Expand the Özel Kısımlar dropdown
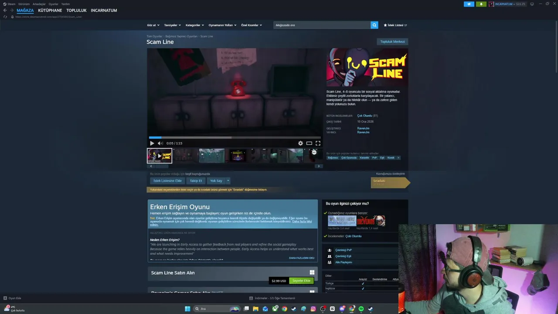The image size is (558, 314). (x=252, y=25)
